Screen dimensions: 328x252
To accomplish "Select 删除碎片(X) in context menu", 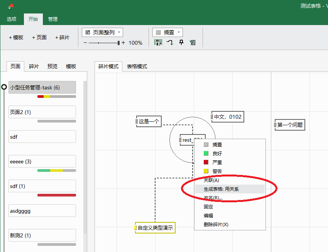I will [x=216, y=224].
